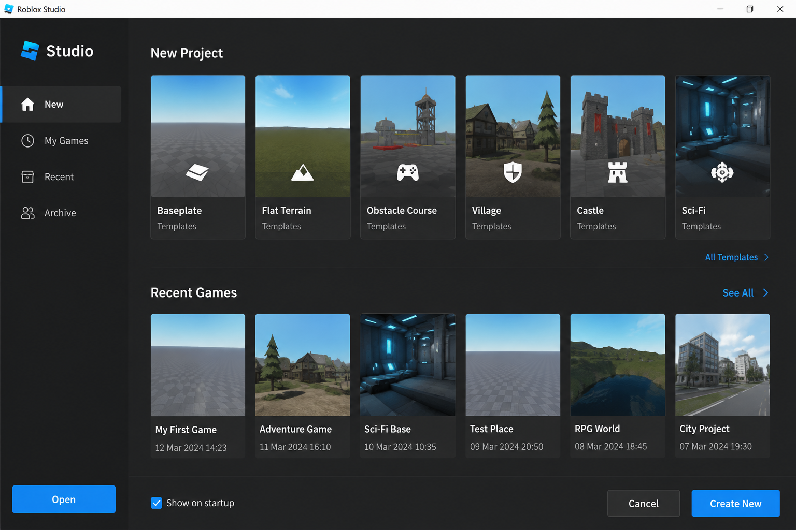Screen dimensions: 796x530
Task: Close the Roblox Studio window
Action: [x=780, y=9]
